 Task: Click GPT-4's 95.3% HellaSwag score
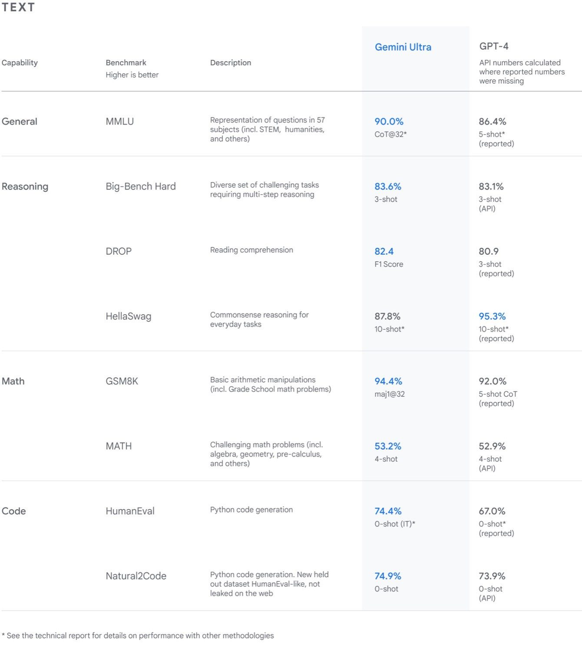tap(492, 316)
